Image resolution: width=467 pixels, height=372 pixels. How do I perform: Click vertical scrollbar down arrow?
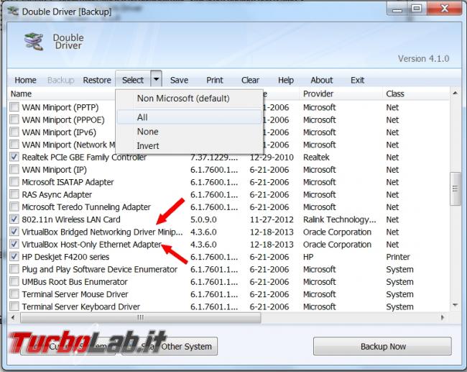pyautogui.click(x=455, y=305)
